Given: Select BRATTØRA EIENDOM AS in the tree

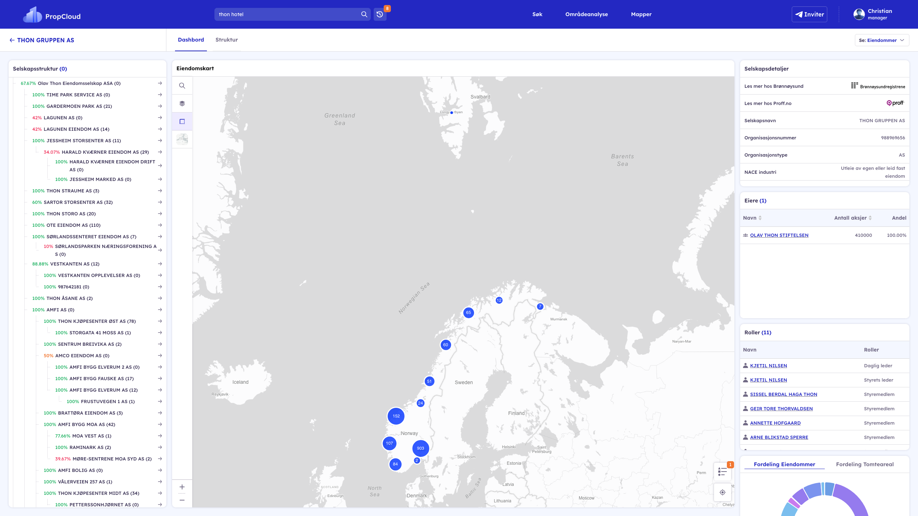Looking at the screenshot, I should [90, 413].
